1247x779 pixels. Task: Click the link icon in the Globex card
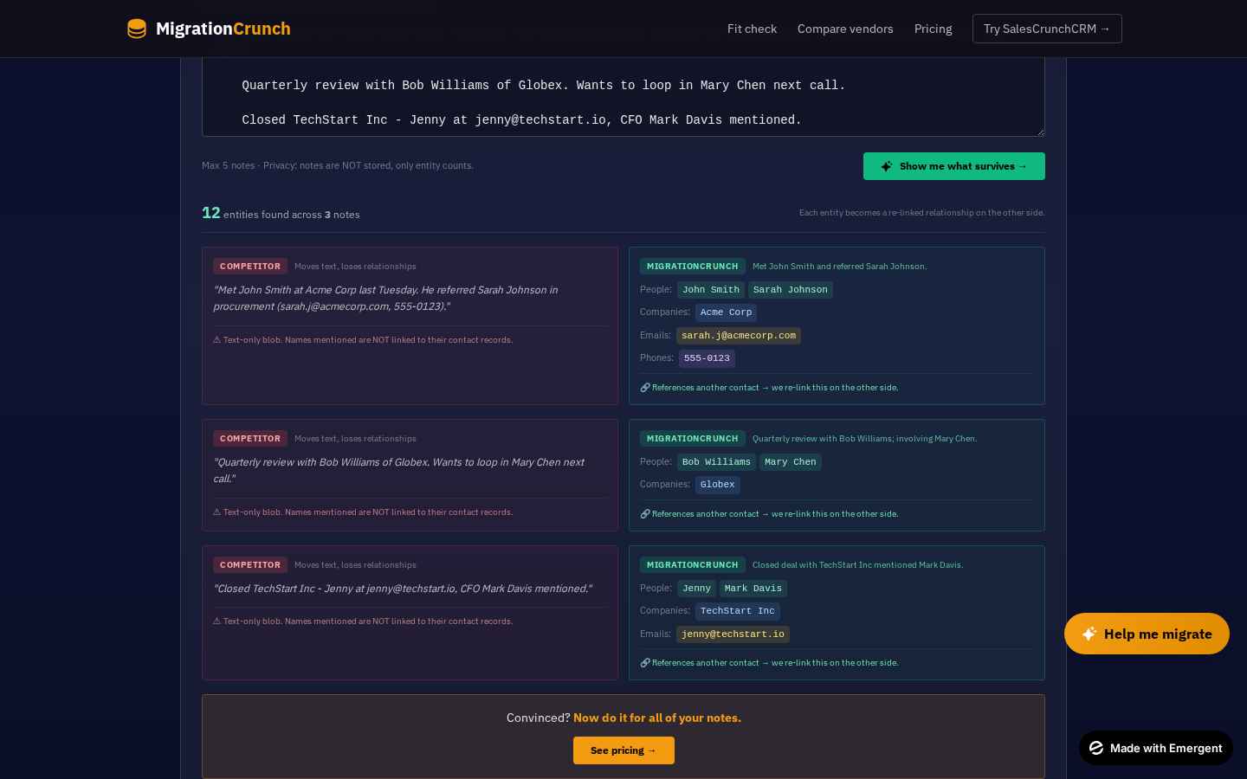pos(644,514)
